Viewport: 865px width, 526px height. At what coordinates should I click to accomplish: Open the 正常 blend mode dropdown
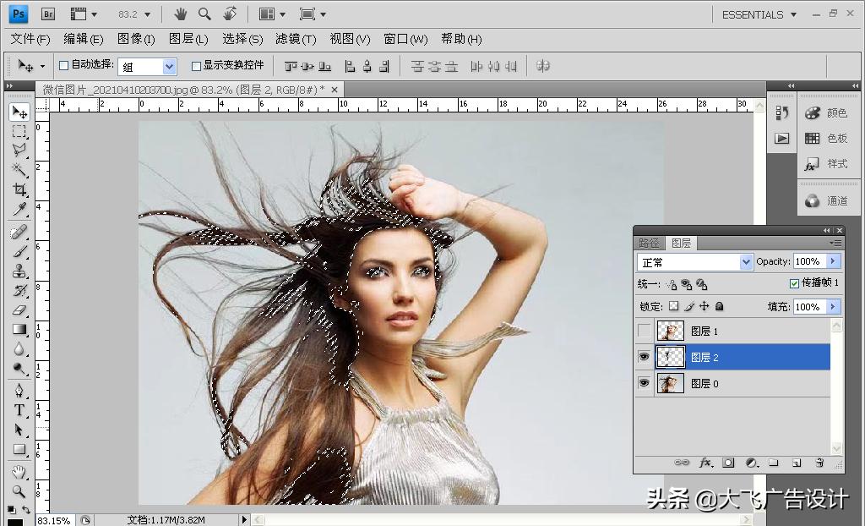coord(694,262)
